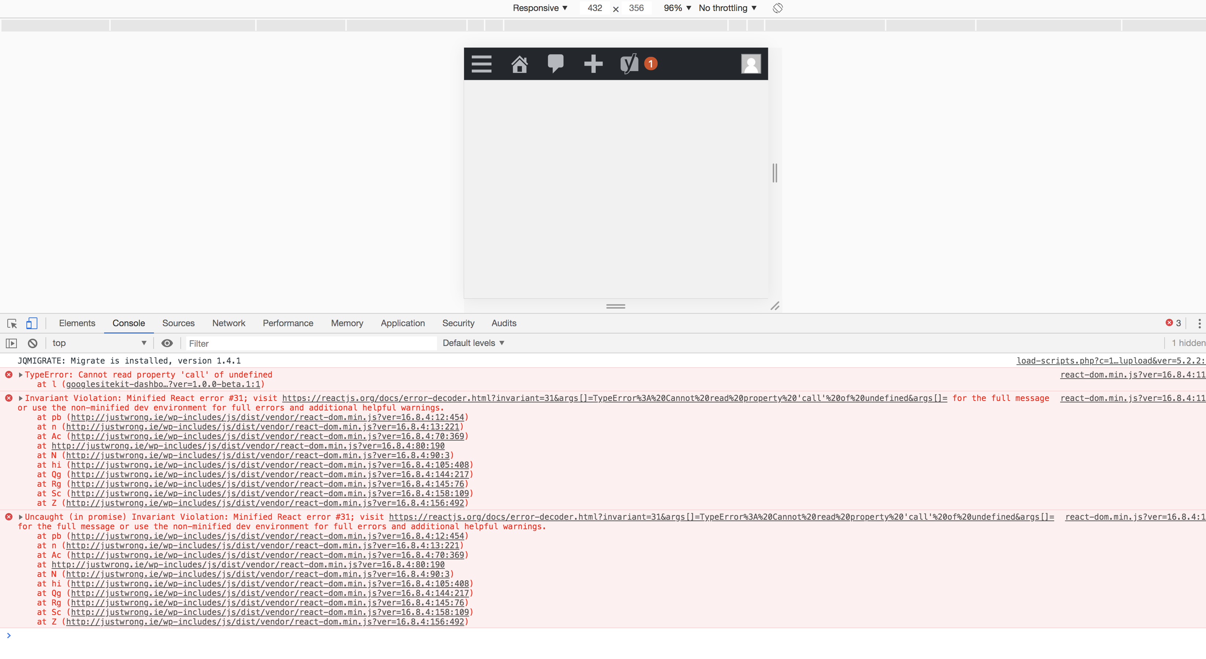Switch to the Sources tab
This screenshot has width=1206, height=659.
coord(179,323)
